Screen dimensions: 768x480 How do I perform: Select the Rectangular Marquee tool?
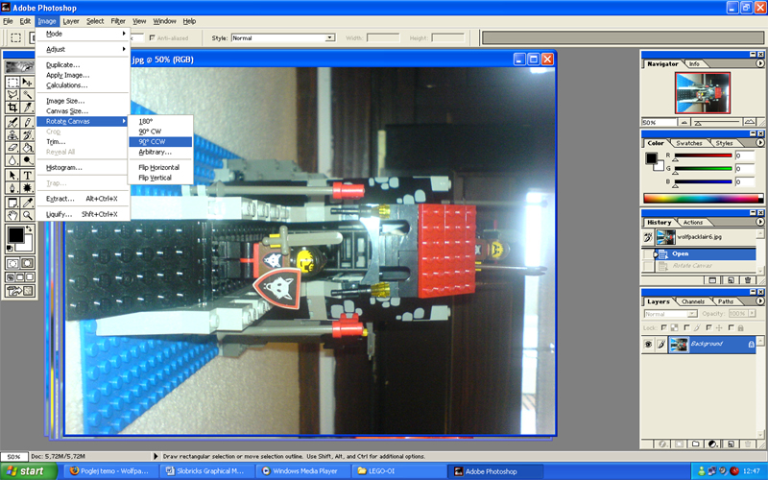point(12,82)
